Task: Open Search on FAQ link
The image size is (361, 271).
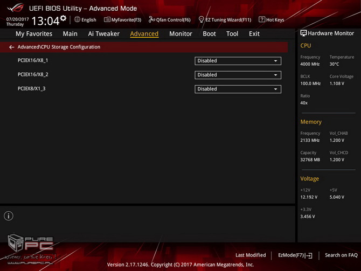Action: 341,255
